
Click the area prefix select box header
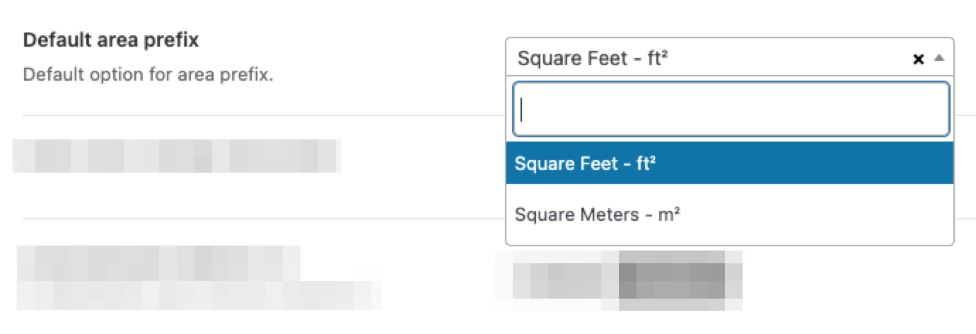coord(707,58)
